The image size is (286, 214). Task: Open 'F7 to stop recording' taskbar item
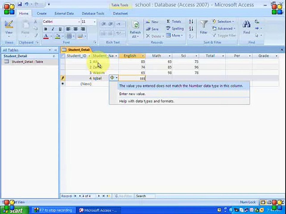[53, 210]
